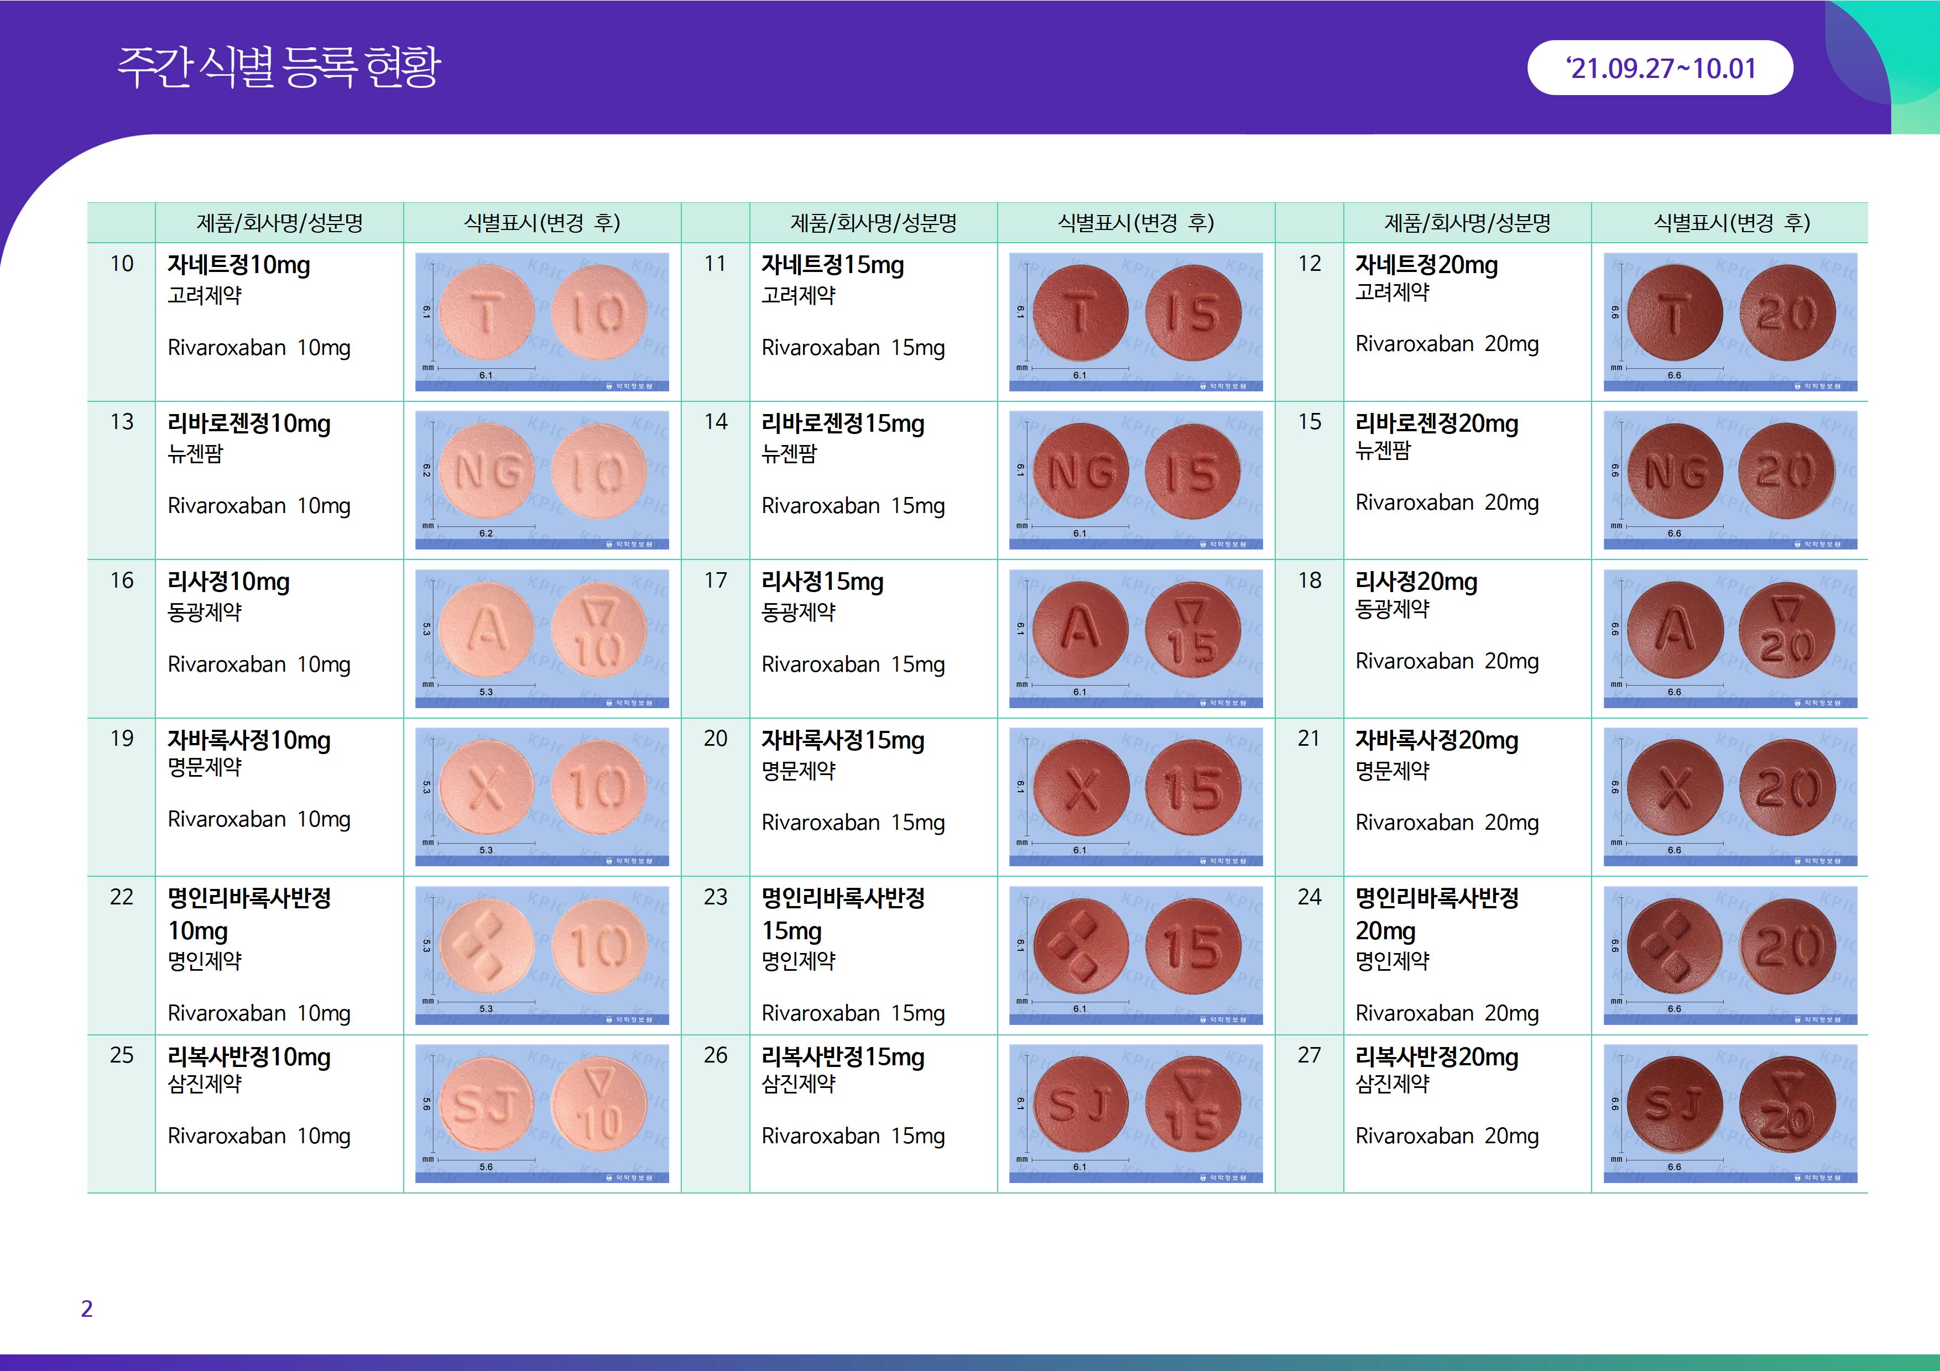The height and width of the screenshot is (1371, 1940).
Task: Click the 리사정20mg pill image
Action: click(x=1730, y=639)
